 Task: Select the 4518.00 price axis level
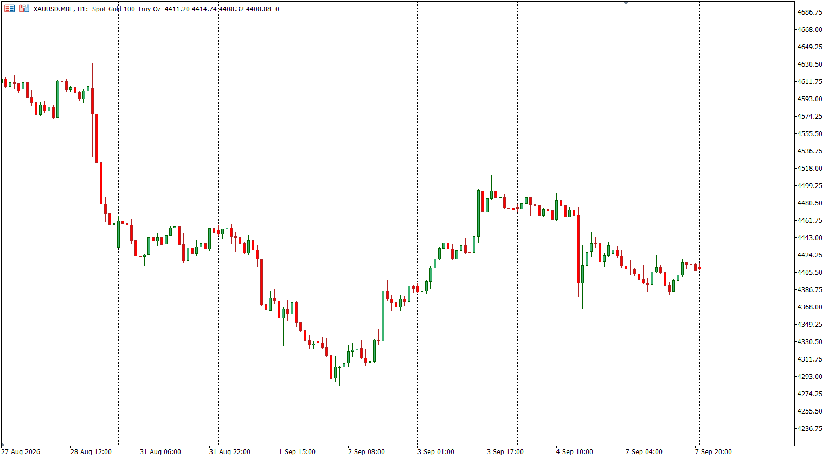click(x=809, y=169)
